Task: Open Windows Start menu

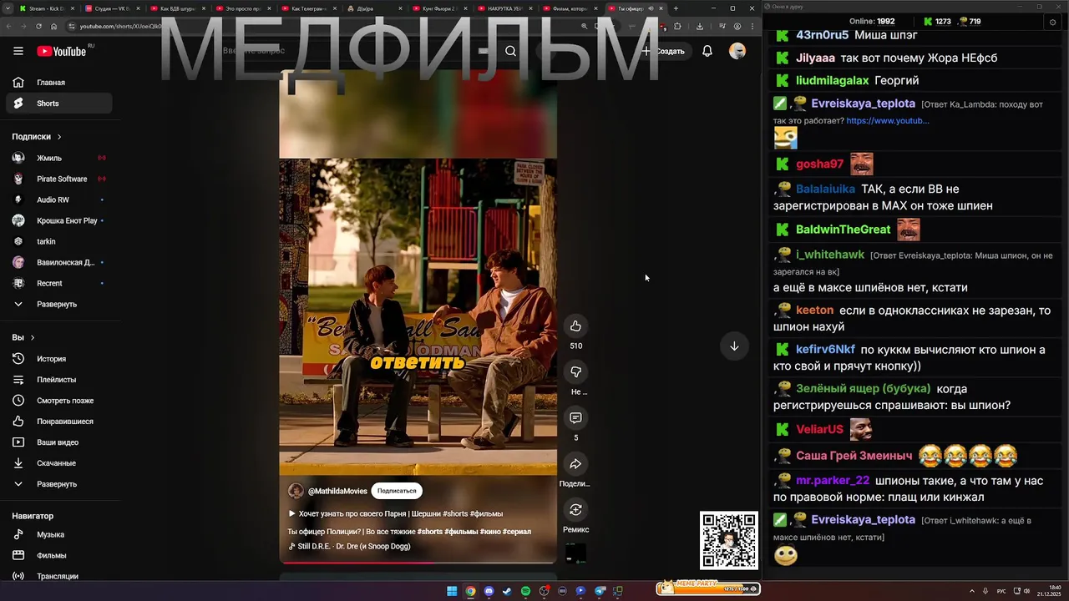Action: 452,591
